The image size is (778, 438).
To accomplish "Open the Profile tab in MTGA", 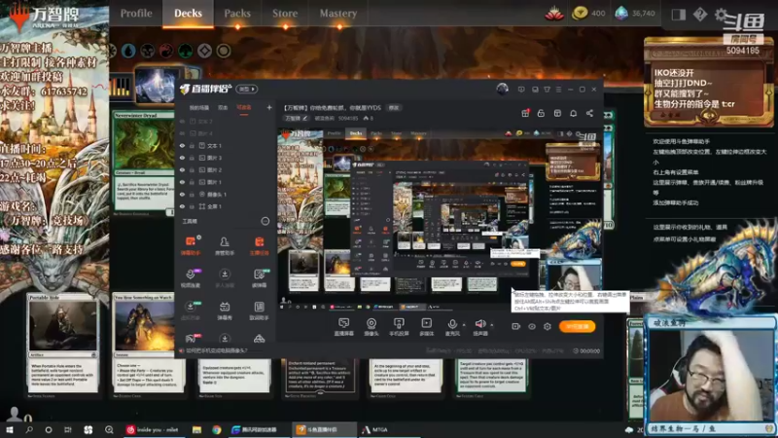I will click(136, 14).
